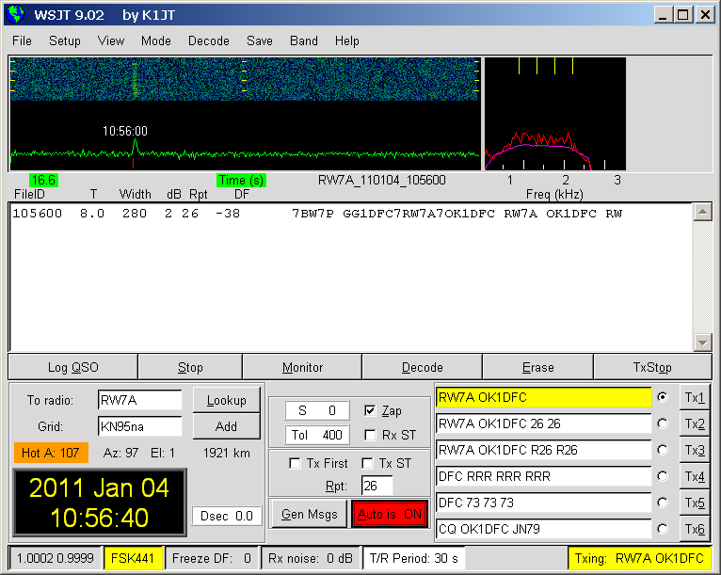
Task: Click the 2011 Jan 04 clock display
Action: click(x=100, y=503)
